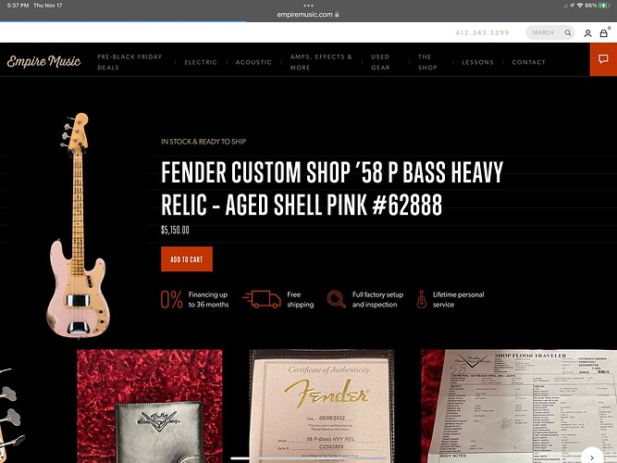The width and height of the screenshot is (617, 463).
Task: Open the Acoustic menu
Action: pyautogui.click(x=253, y=62)
